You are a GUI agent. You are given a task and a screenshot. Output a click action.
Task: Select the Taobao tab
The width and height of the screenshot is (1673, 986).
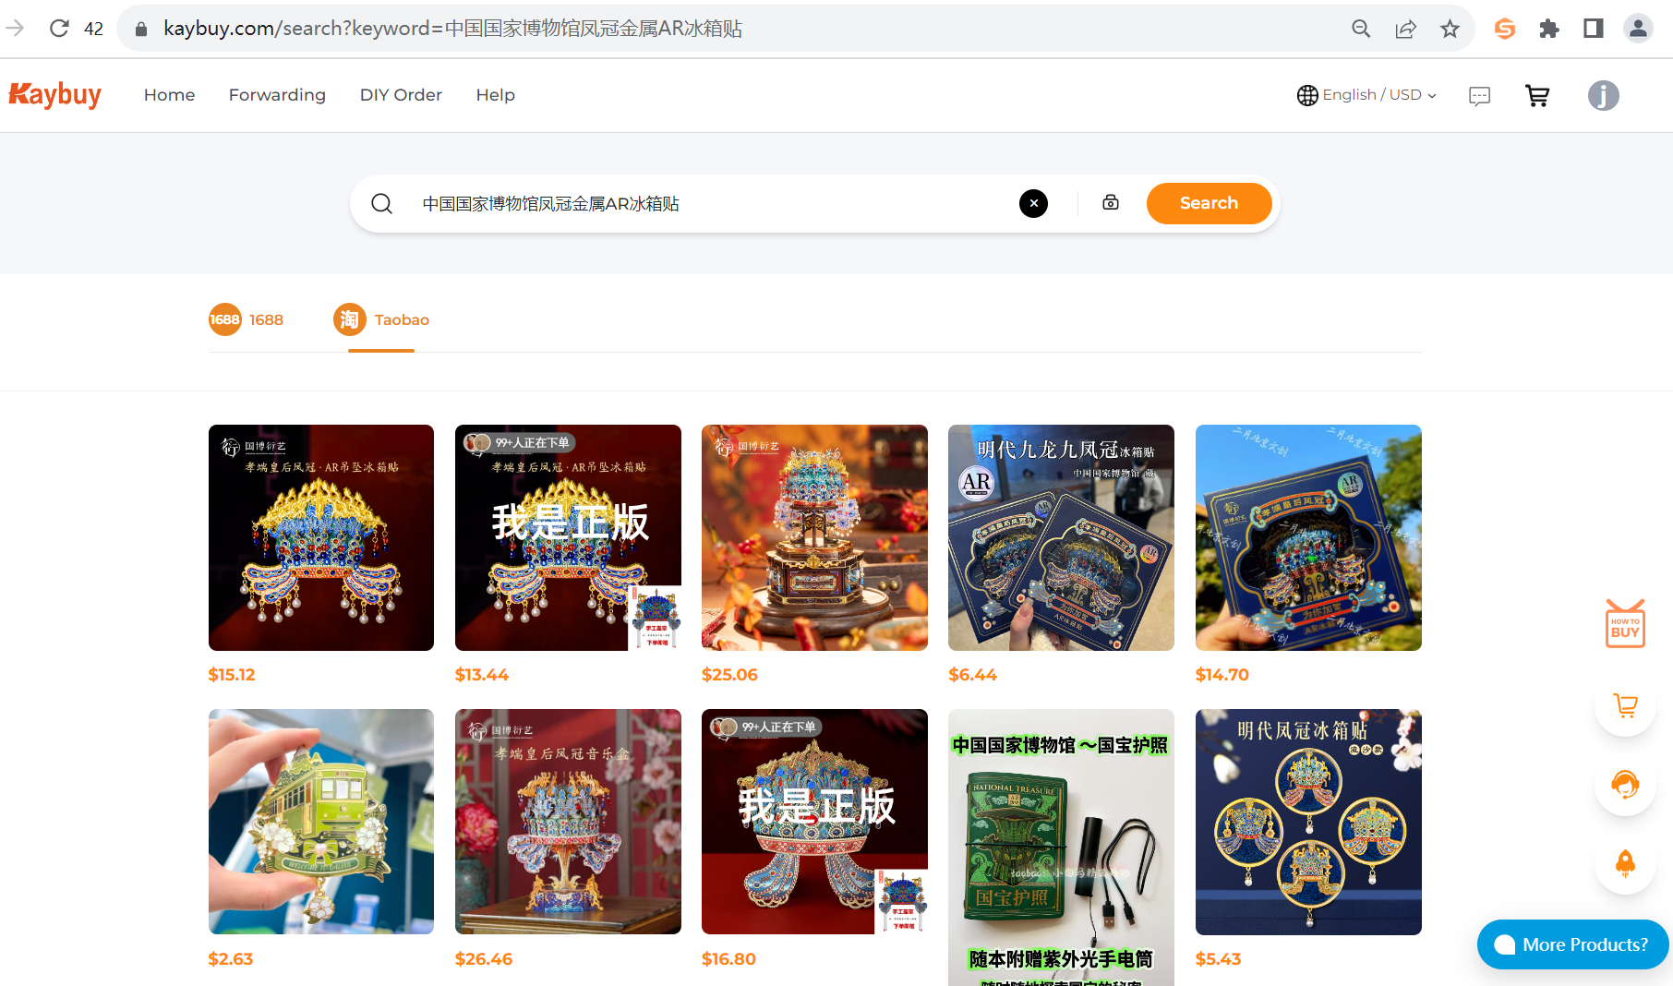pyautogui.click(x=381, y=320)
